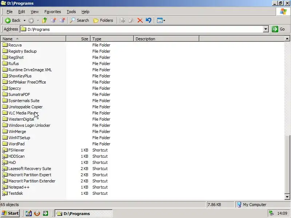
Task: Click the red Delete icon
Action: (x=140, y=20)
